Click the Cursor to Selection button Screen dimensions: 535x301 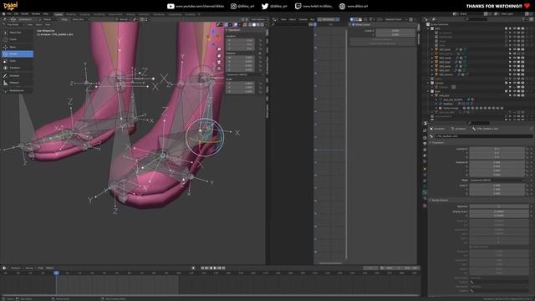(x=382, y=39)
